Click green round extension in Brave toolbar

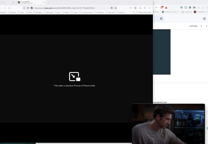click(x=190, y=7)
